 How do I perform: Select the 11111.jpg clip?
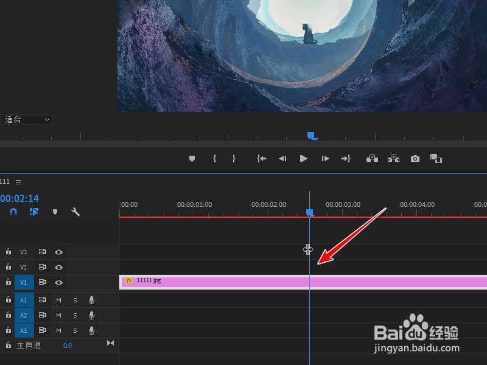303,282
